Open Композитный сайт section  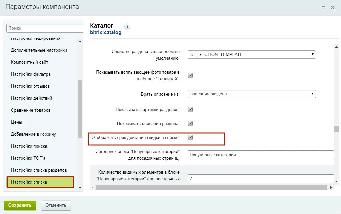30,62
